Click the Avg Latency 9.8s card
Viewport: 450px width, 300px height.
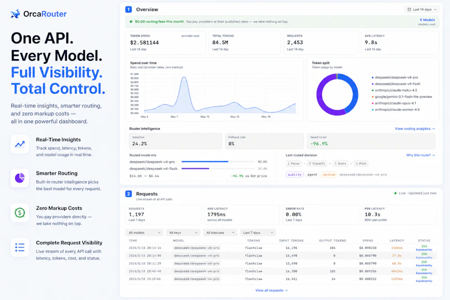pos(400,42)
